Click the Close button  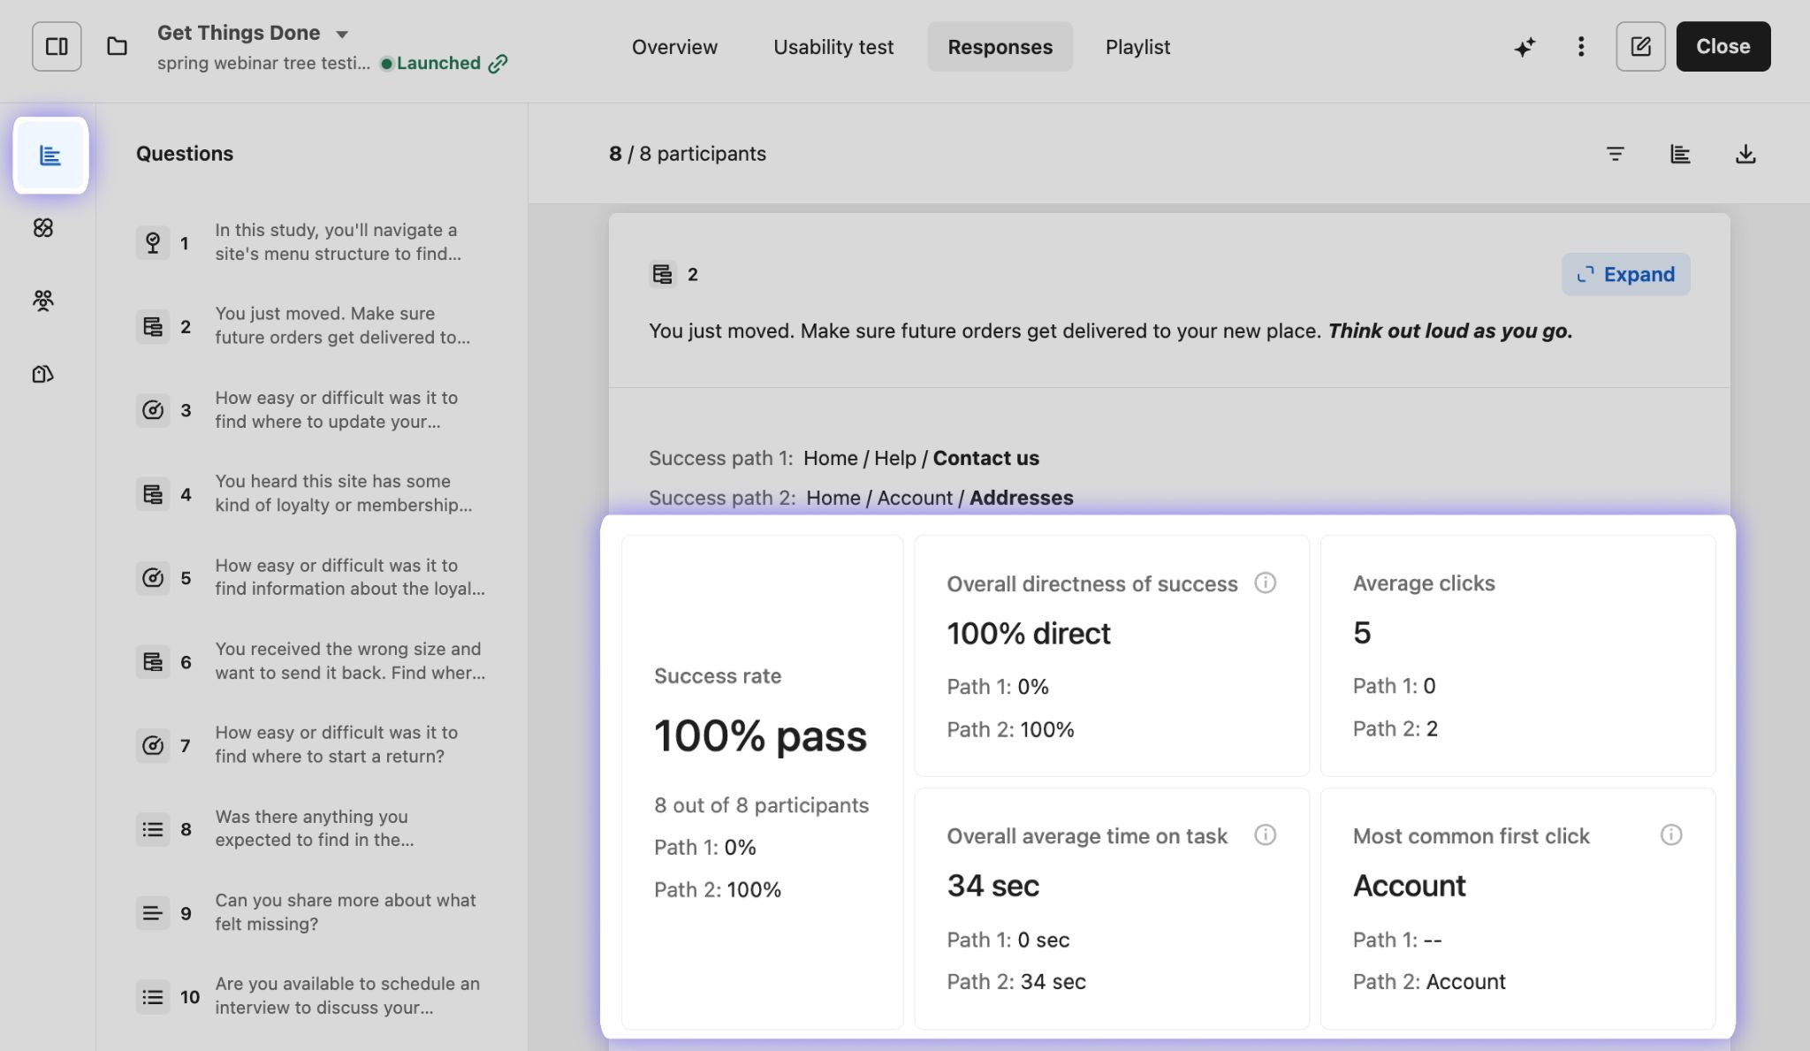(x=1723, y=46)
